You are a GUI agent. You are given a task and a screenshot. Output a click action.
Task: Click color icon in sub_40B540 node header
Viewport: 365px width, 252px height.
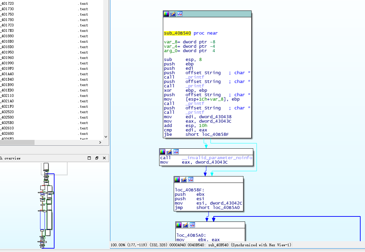166,14
